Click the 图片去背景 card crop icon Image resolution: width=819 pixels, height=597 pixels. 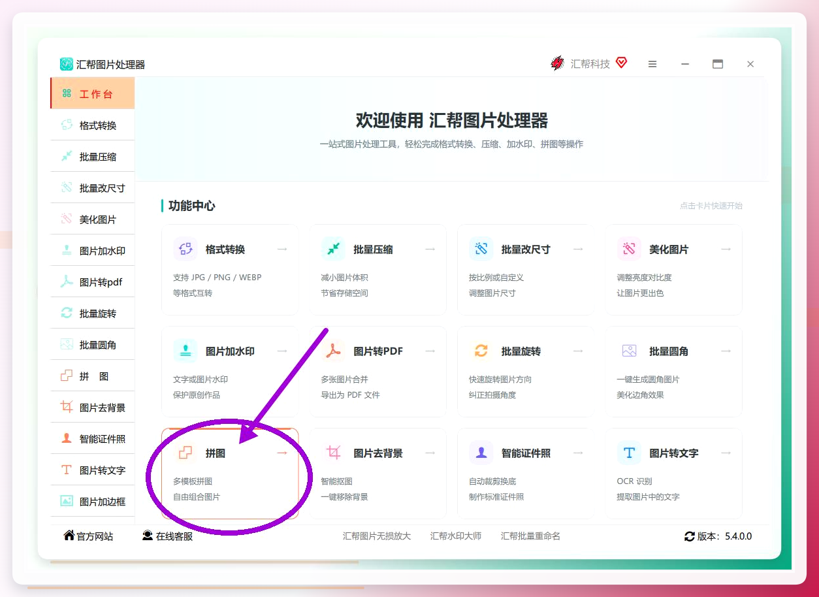[x=333, y=453]
